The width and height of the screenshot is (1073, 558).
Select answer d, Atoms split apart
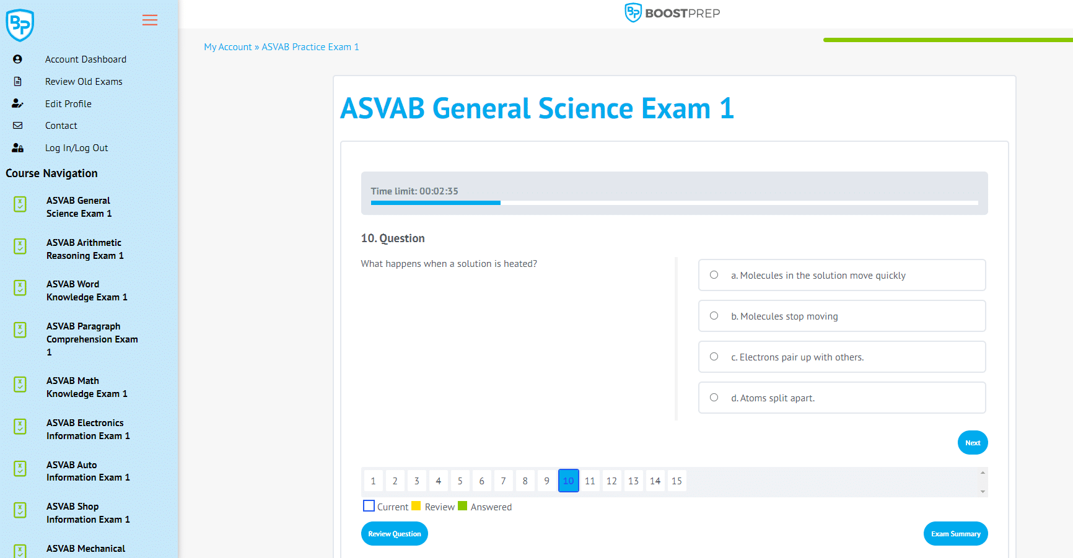714,397
